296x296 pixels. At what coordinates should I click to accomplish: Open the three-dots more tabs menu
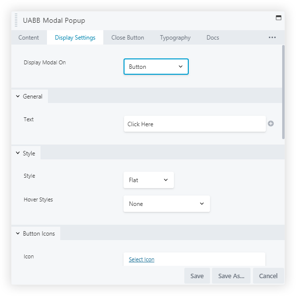coord(272,38)
